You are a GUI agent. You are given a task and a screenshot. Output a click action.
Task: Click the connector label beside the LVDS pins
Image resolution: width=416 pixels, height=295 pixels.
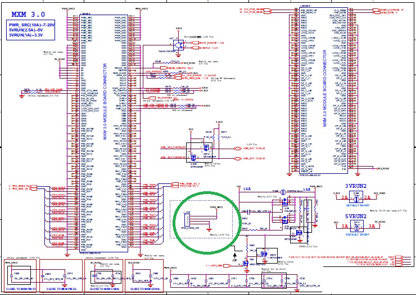pos(325,89)
